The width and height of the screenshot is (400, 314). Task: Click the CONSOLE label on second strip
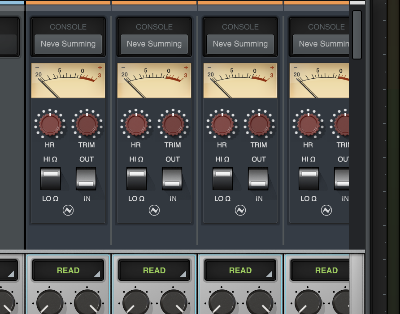click(x=154, y=27)
